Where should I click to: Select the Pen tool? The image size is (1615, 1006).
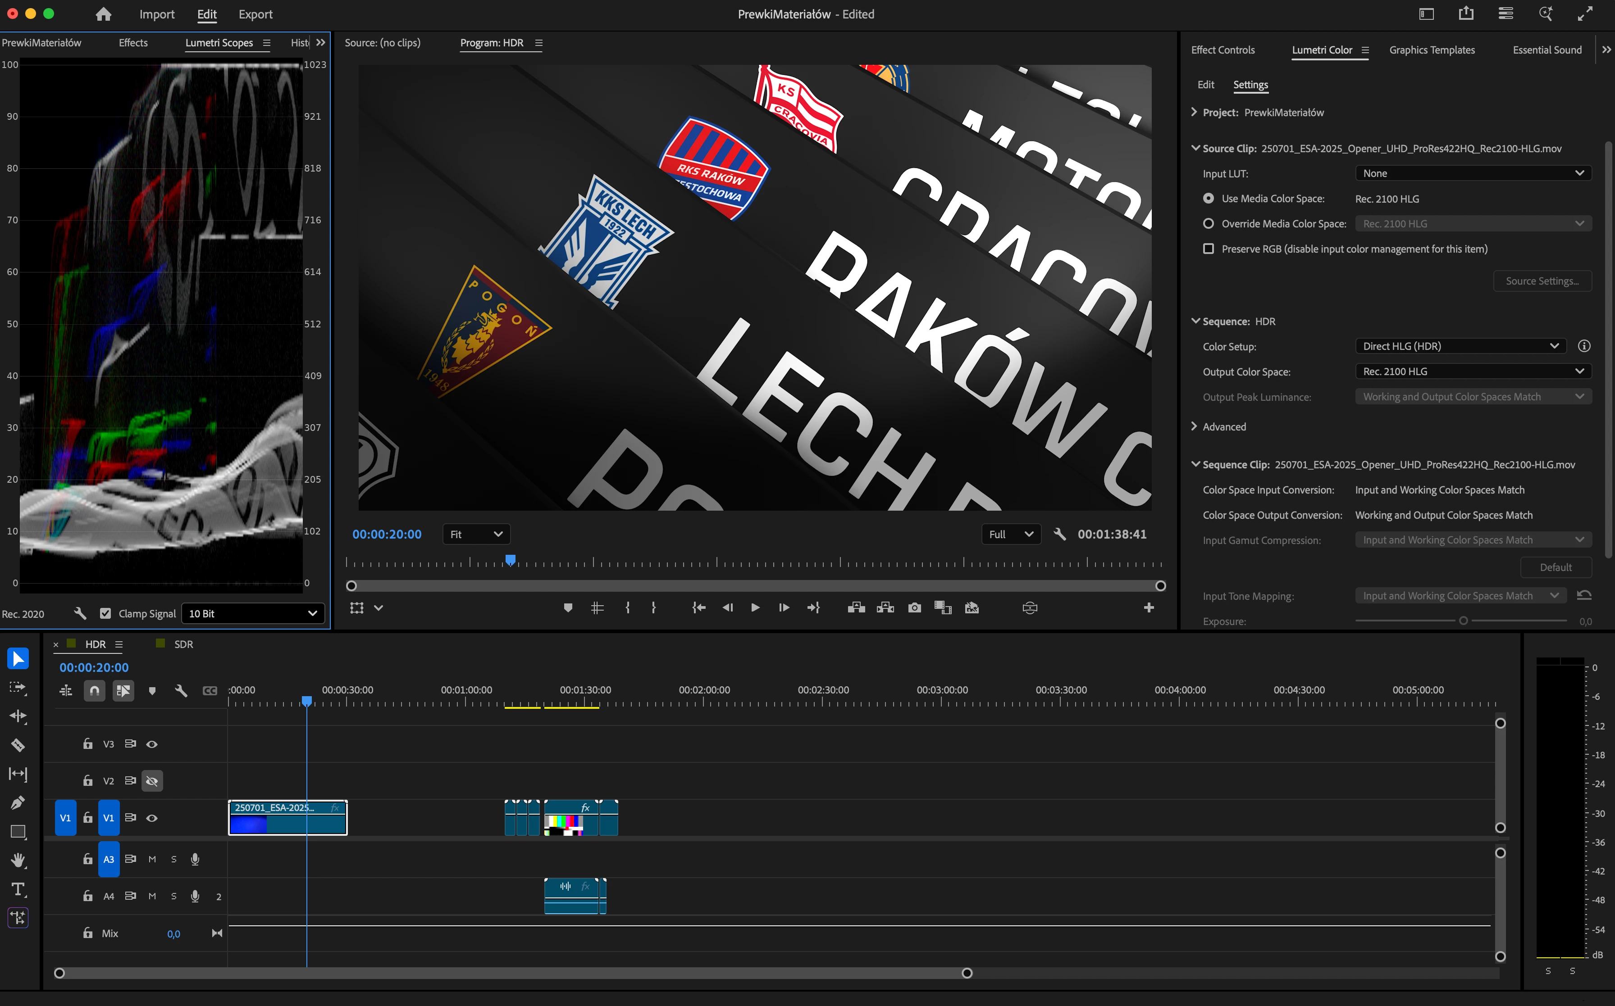click(x=18, y=803)
